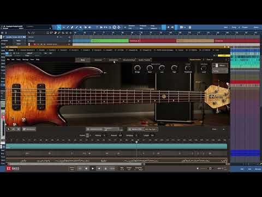Select the Bend tool in the top toolbar

pos(85,27)
